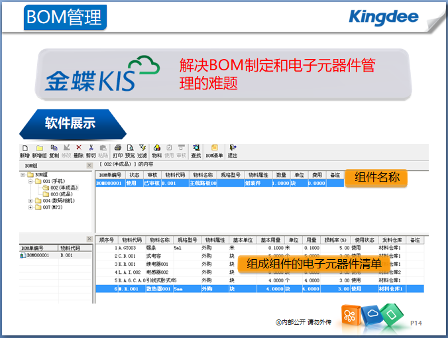This screenshot has height=338, width=448.
Task: Close the BOM组 side panel
Action: pos(89,164)
